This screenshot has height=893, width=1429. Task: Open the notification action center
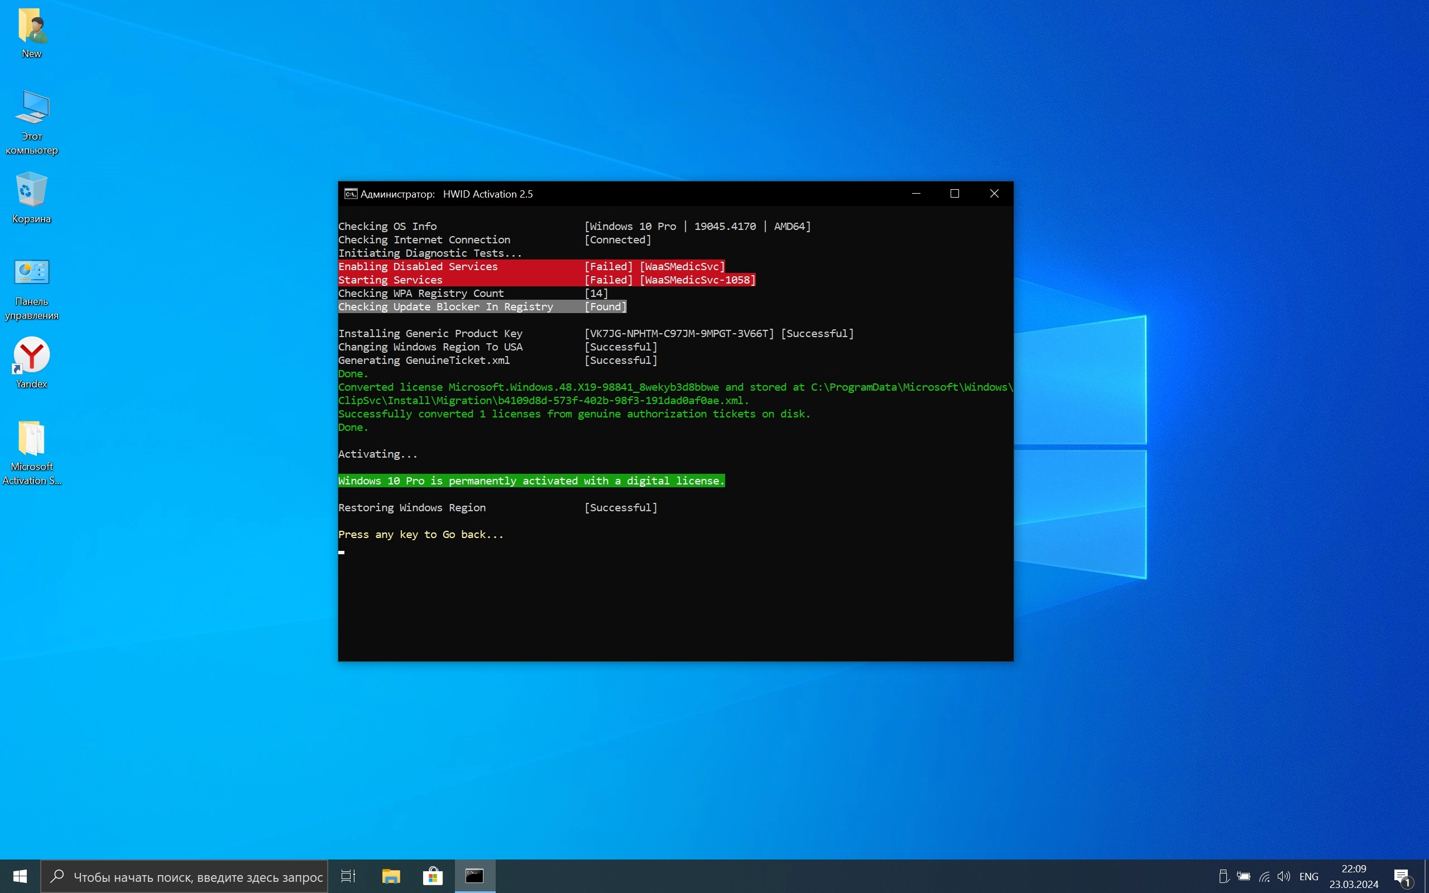tap(1402, 876)
